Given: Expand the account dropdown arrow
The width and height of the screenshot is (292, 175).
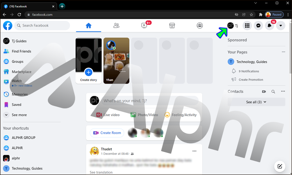Looking at the screenshot, I should [x=281, y=26].
